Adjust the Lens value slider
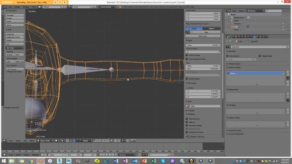This screenshot has width=292, height=164. [x=203, y=45]
